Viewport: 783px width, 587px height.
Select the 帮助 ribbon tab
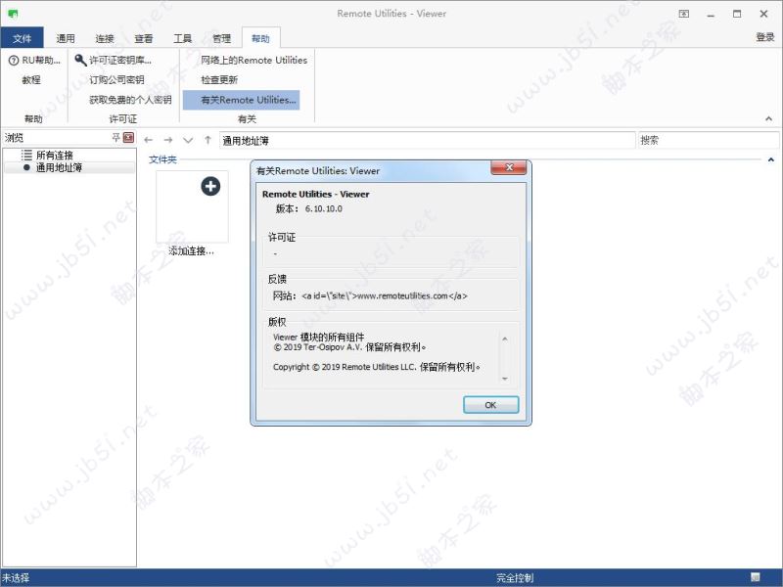point(260,38)
